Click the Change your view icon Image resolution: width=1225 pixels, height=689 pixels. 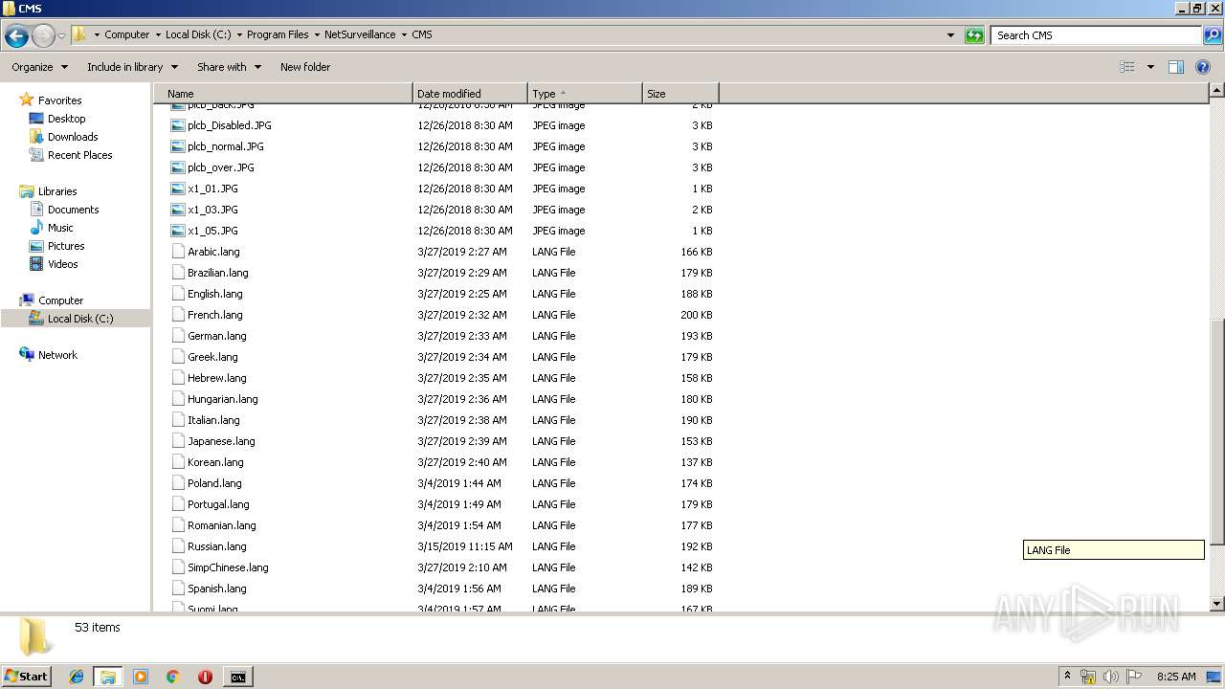click(x=1127, y=67)
